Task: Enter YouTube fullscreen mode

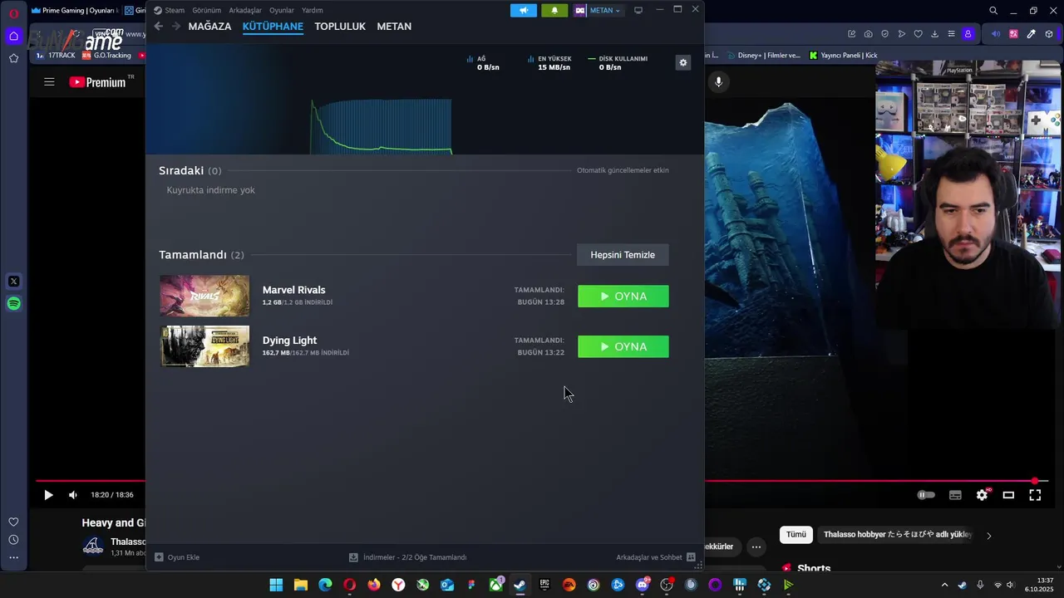Action: (x=1035, y=495)
